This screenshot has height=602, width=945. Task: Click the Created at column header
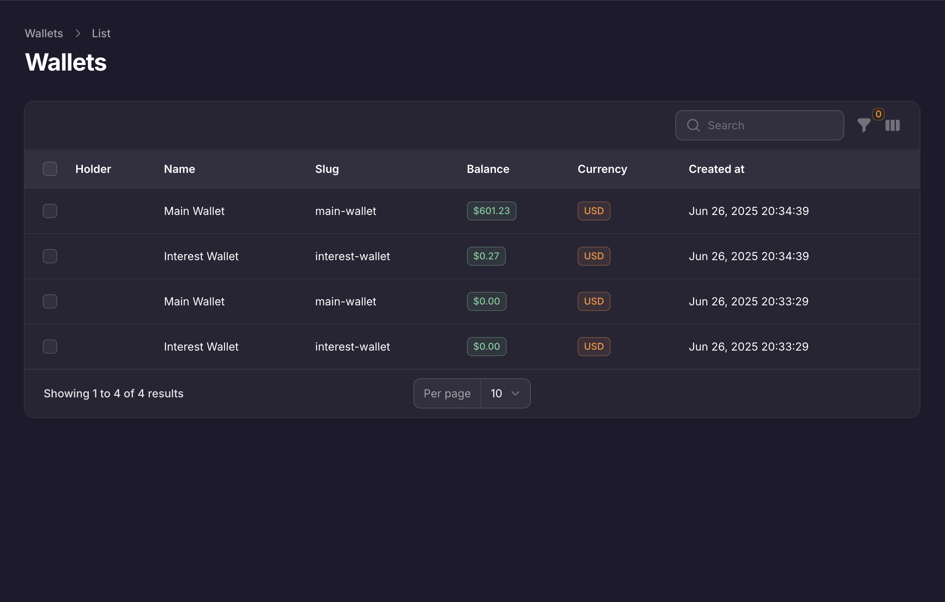[716, 169]
